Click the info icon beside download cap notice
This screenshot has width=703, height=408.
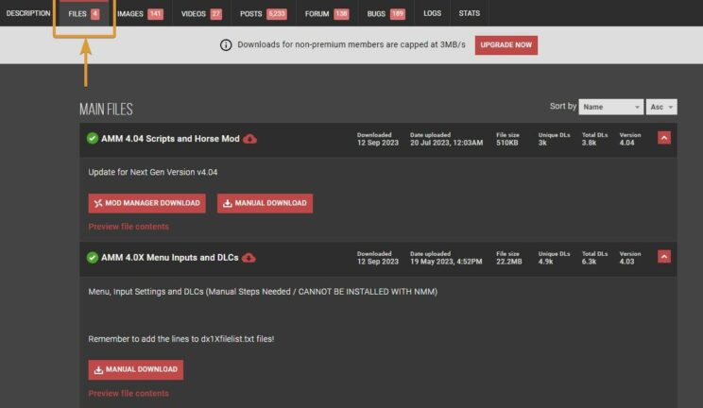[x=226, y=45]
